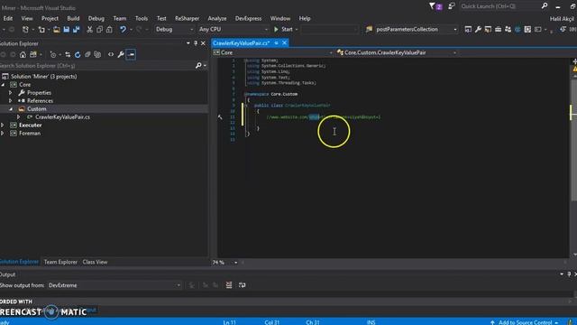Open the Debug menu

coord(96,18)
